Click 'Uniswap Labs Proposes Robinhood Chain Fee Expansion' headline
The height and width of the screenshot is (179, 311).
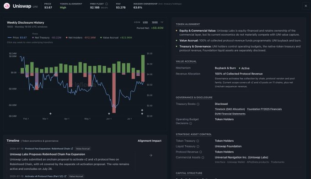pos(48,154)
